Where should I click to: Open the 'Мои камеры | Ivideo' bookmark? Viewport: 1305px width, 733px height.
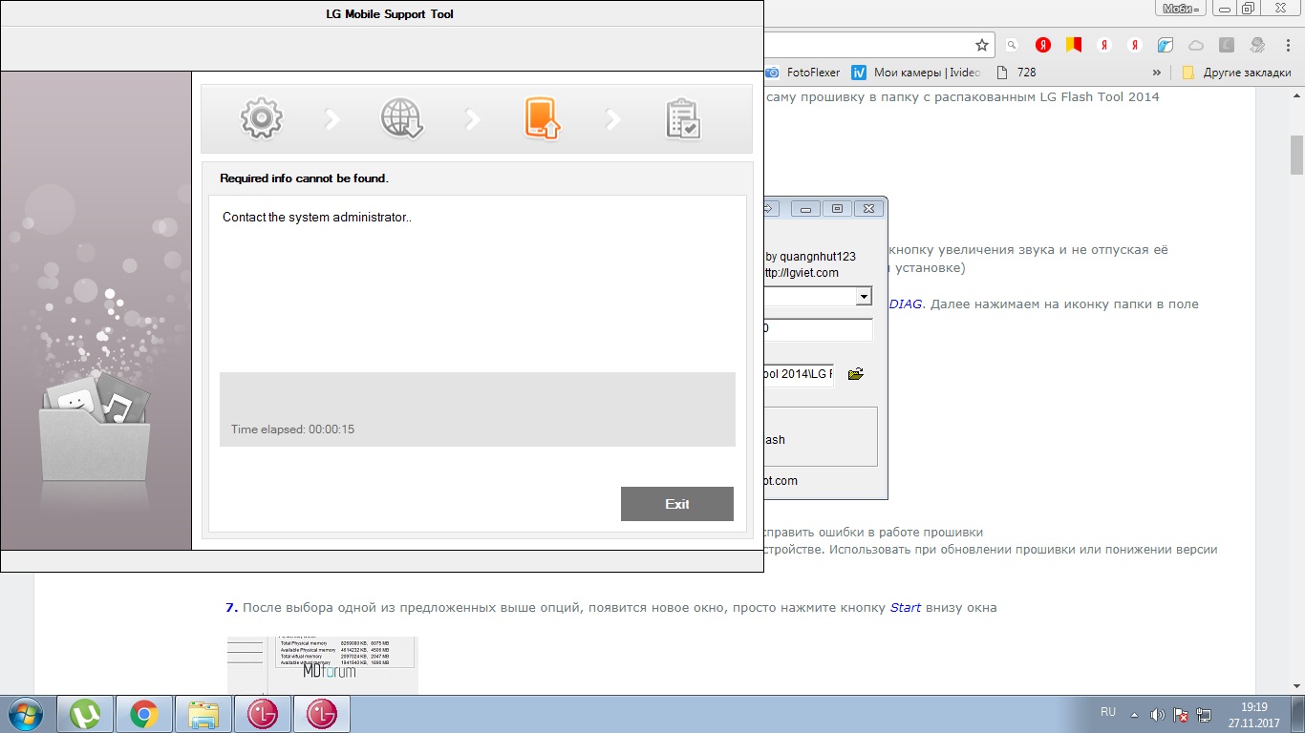(x=914, y=72)
